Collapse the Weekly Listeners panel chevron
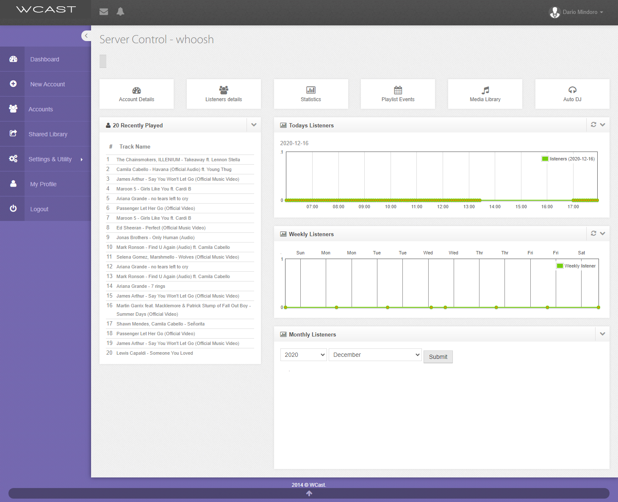The width and height of the screenshot is (618, 502). pyautogui.click(x=603, y=234)
